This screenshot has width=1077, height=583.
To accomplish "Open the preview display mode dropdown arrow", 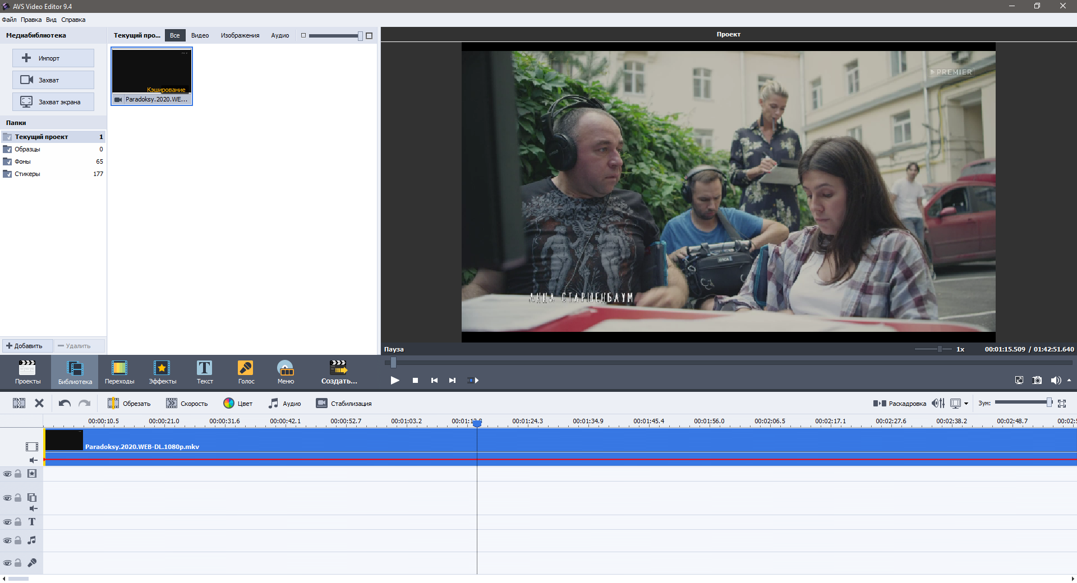I will coord(966,404).
